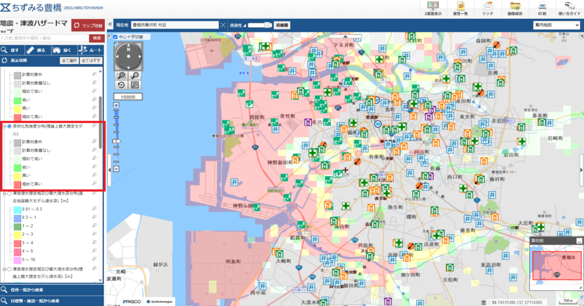Click the 透過性 transparency slider
Screen dimensions: 584x306
click(260, 25)
